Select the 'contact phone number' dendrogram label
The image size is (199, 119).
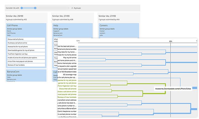[67, 114]
